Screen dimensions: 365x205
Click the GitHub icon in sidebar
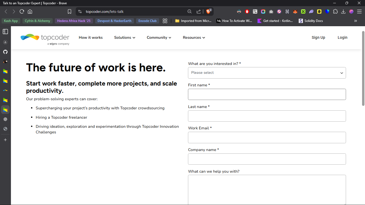(5, 52)
